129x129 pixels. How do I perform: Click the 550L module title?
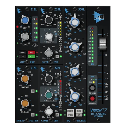[81, 9]
